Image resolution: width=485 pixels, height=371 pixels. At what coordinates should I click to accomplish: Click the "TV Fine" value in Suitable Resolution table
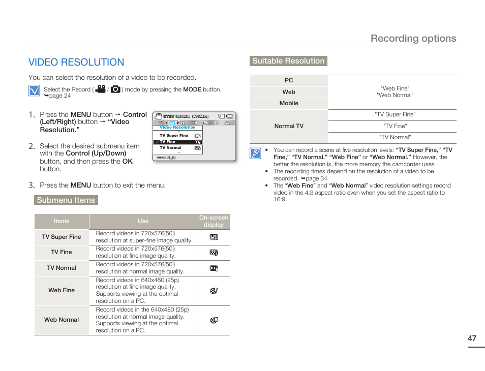pyautogui.click(x=395, y=126)
